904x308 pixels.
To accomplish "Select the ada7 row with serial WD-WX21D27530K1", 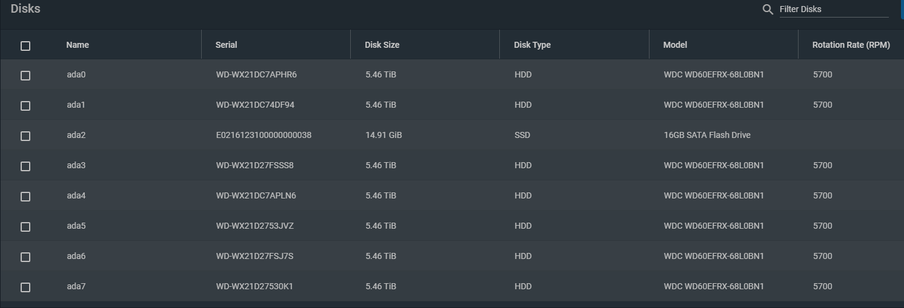I will tap(452, 286).
